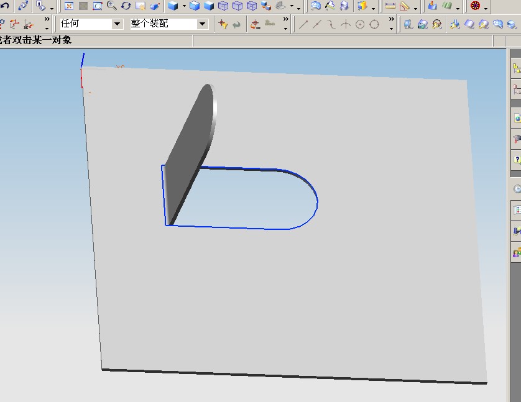Toggle the Mid Point snap icon
Image resolution: width=521 pixels, height=402 pixels.
[x=317, y=24]
